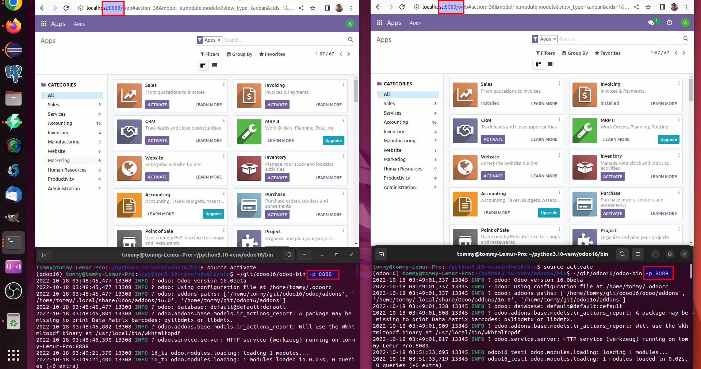The width and height of the screenshot is (701, 369).
Task: Activate the CRM app in left window
Action: [157, 141]
